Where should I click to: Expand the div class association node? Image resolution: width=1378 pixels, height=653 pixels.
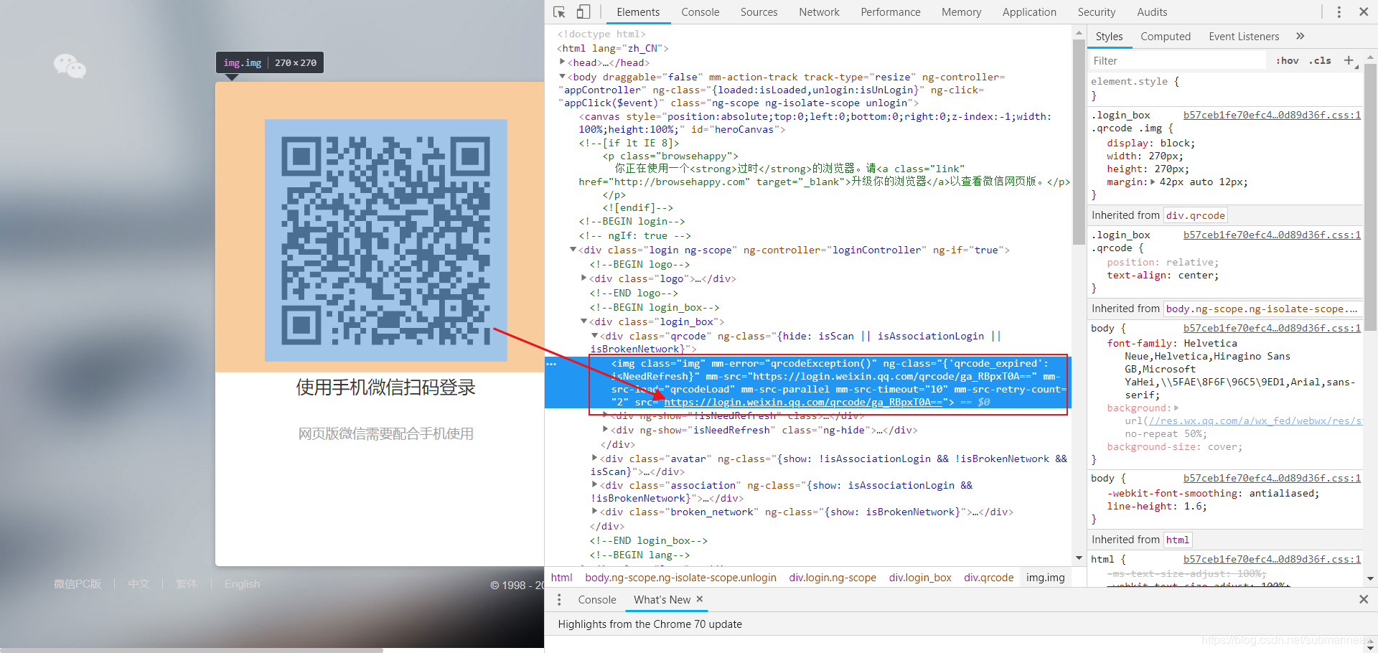pos(594,485)
